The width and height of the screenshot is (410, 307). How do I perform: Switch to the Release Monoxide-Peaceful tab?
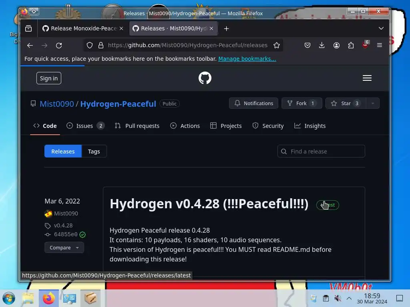point(84,28)
